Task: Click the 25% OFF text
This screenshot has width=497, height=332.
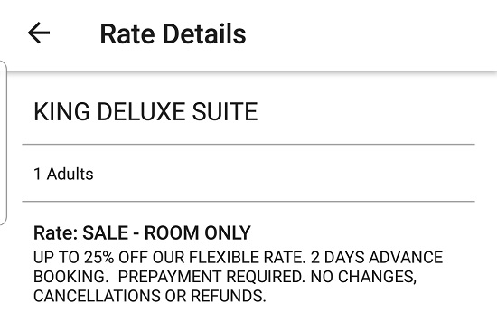Action: (x=117, y=257)
